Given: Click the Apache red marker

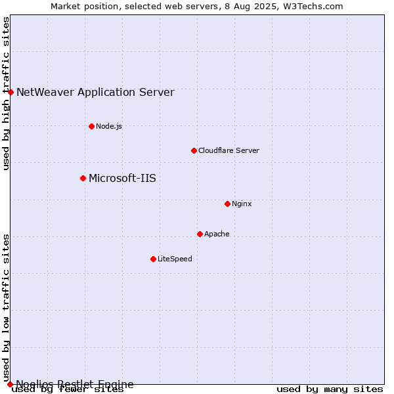Looking at the screenshot, I should 200,234.
